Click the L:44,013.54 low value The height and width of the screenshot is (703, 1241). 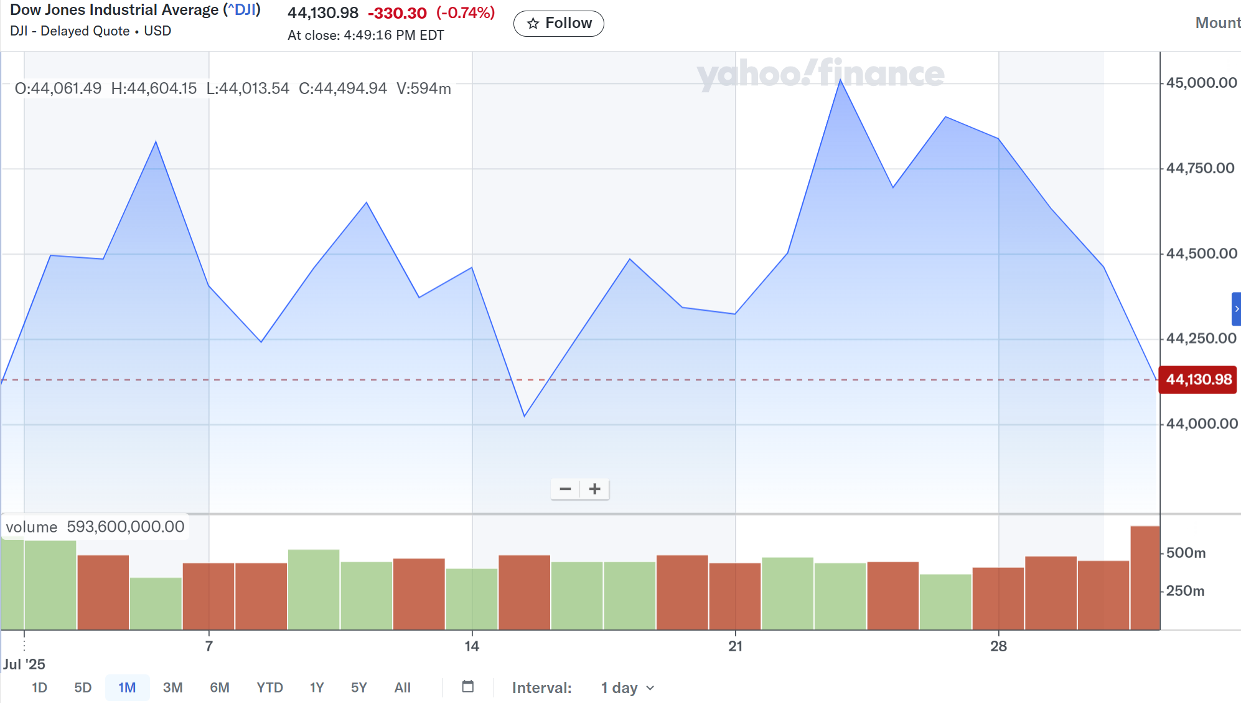[x=248, y=88]
